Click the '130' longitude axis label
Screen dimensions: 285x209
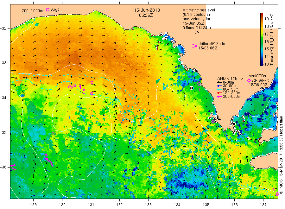pos(62,205)
